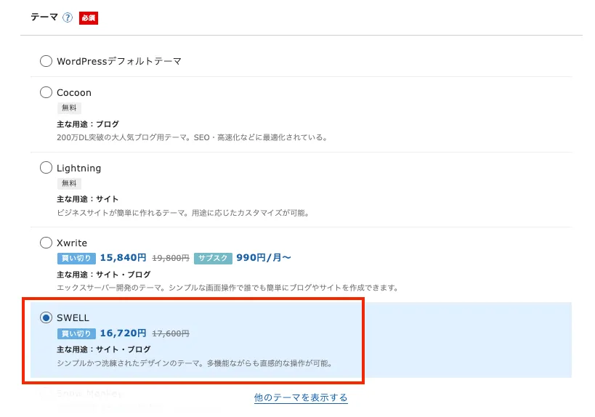Click SWELL's 買い切り badge
This screenshot has width=595, height=417.
(x=76, y=333)
